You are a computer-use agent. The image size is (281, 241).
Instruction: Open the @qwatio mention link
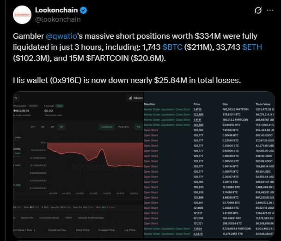[x=61, y=36]
